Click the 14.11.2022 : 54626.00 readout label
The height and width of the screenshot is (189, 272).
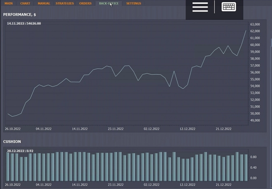click(24, 24)
